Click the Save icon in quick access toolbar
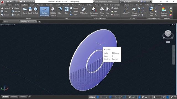This screenshot has width=177, height=99. click(14, 2)
